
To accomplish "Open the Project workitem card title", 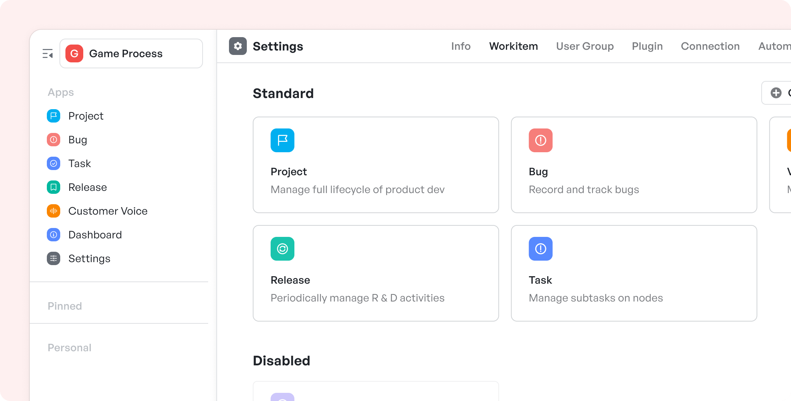I will click(289, 172).
